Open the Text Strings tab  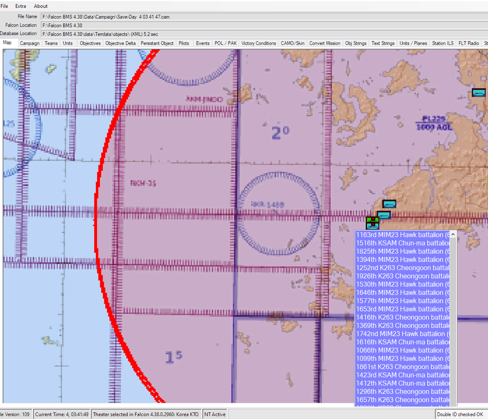pyautogui.click(x=383, y=43)
